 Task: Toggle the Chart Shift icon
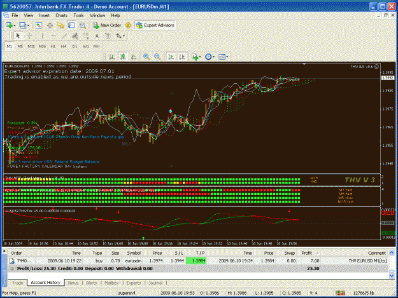(181, 57)
